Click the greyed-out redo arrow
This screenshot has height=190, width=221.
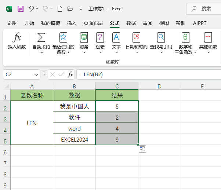46,9
